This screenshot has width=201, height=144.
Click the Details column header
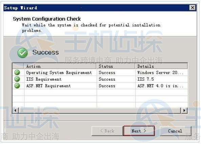coord(161,66)
